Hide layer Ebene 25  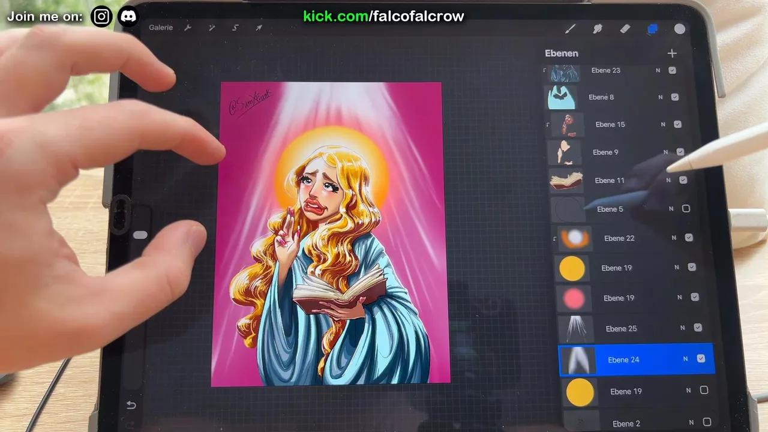click(698, 328)
